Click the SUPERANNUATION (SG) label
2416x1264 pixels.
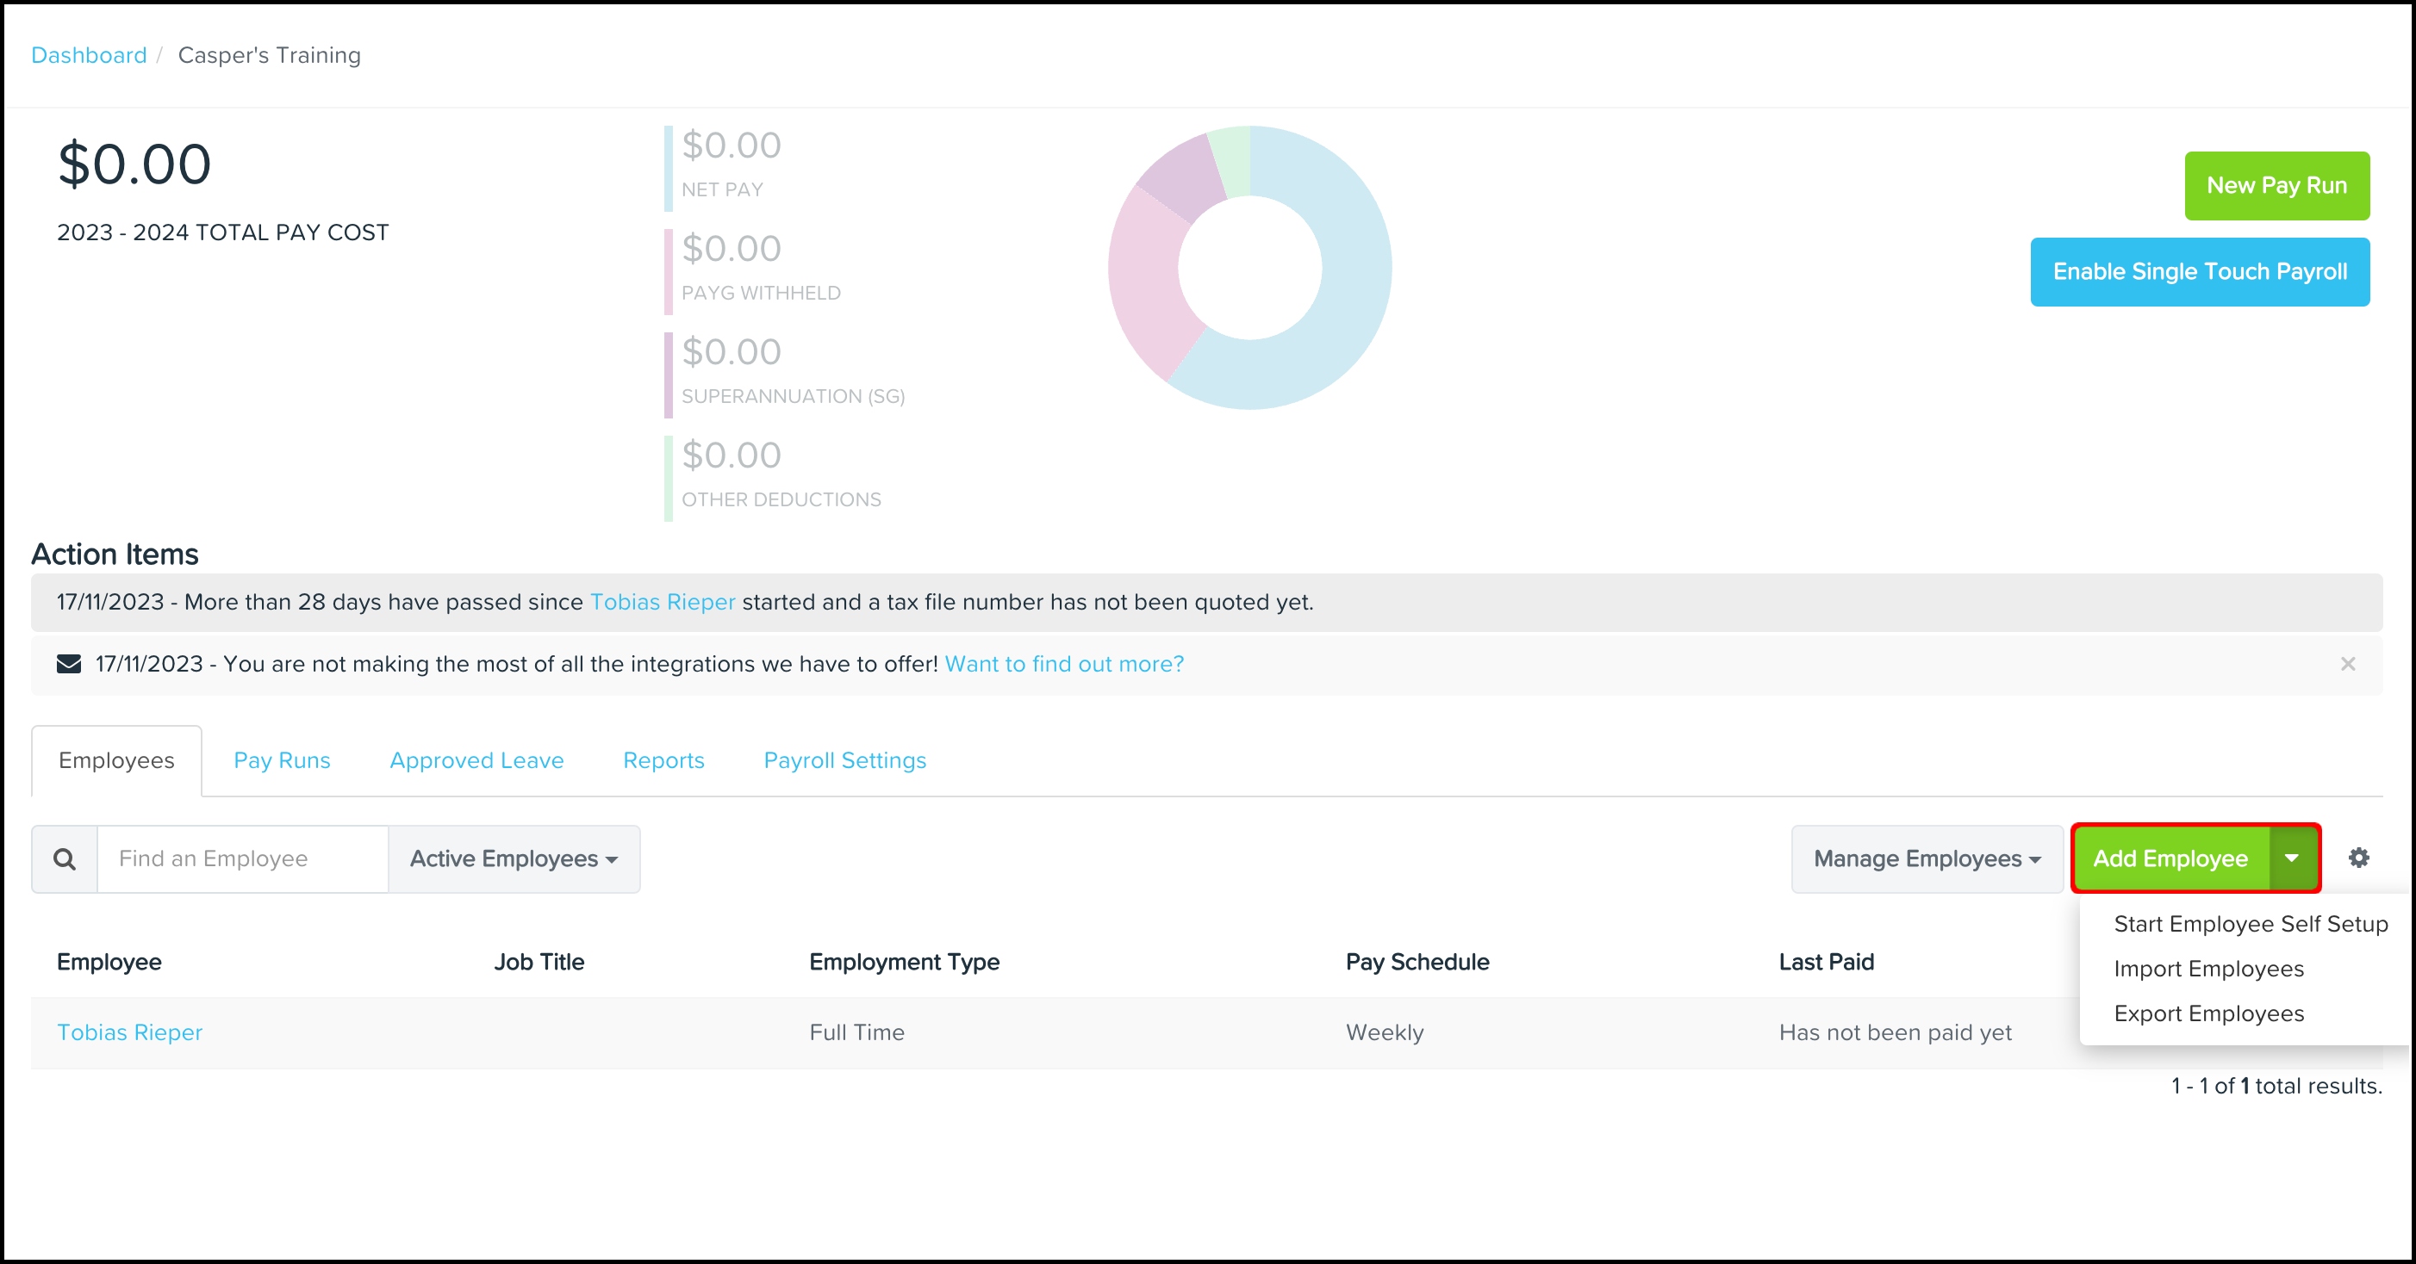pos(793,396)
